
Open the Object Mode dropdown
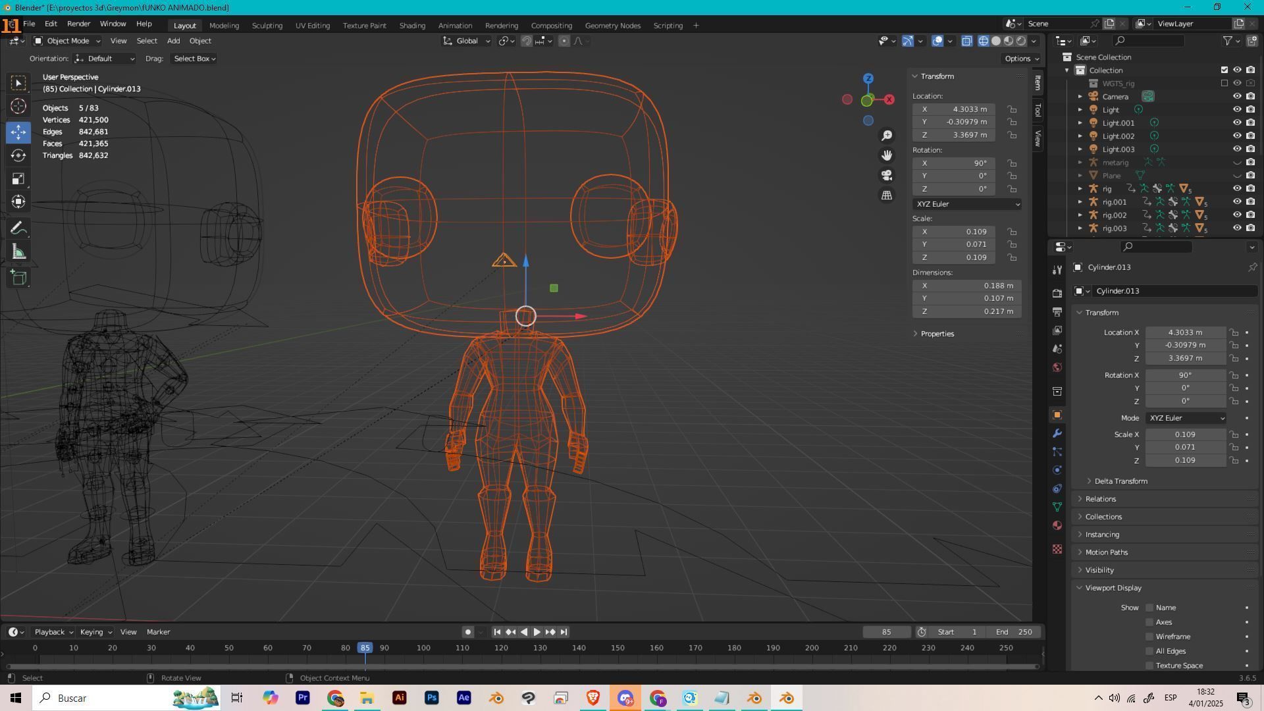tap(66, 41)
